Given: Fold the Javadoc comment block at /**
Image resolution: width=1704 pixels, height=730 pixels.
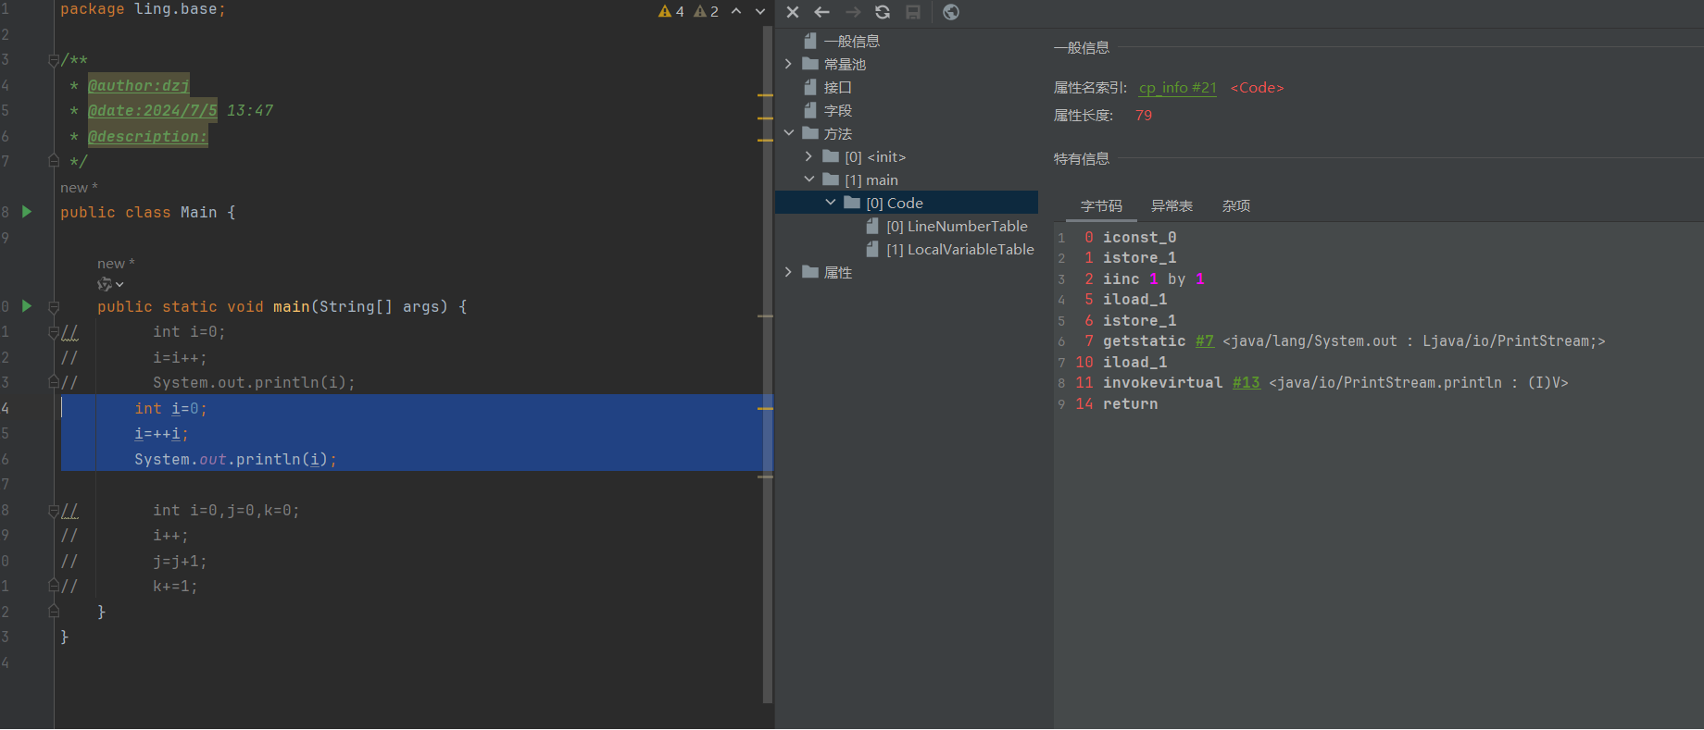Looking at the screenshot, I should (54, 60).
